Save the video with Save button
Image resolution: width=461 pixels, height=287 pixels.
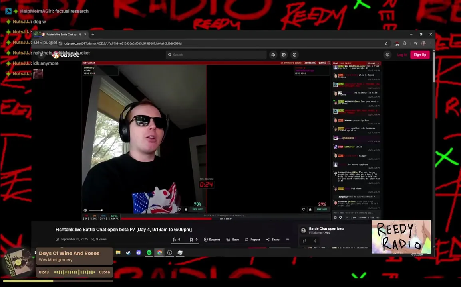[x=232, y=240]
